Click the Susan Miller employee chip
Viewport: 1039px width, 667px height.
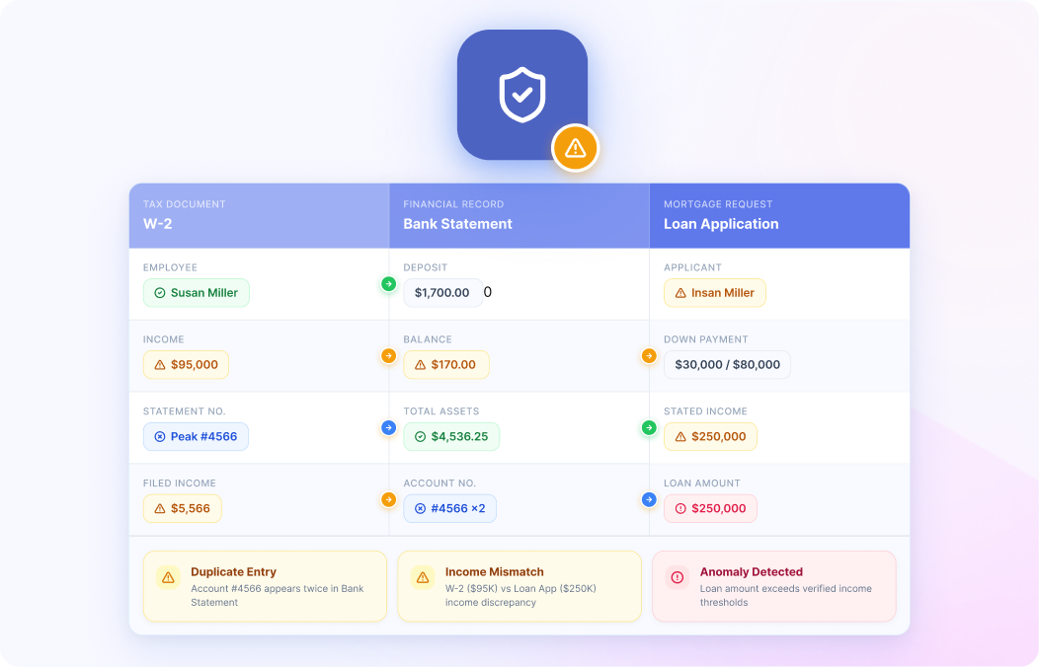pos(197,293)
